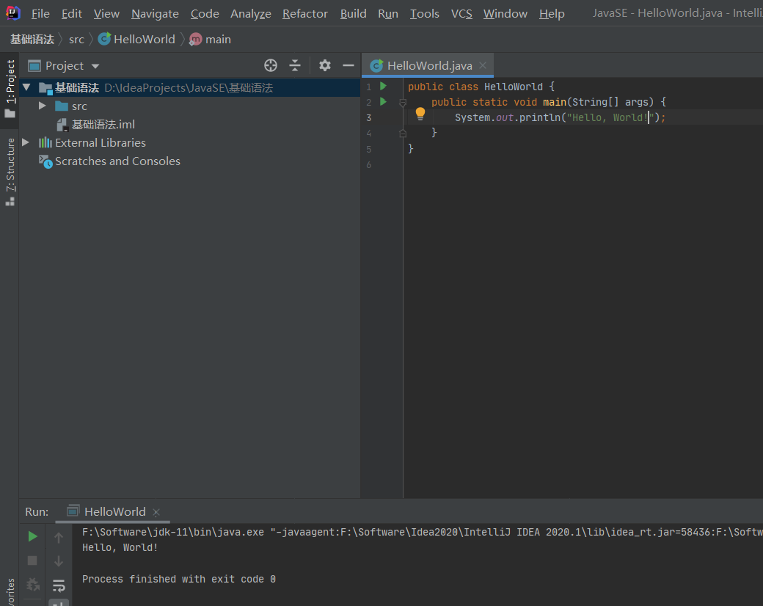Expand the src folder

tap(43, 106)
